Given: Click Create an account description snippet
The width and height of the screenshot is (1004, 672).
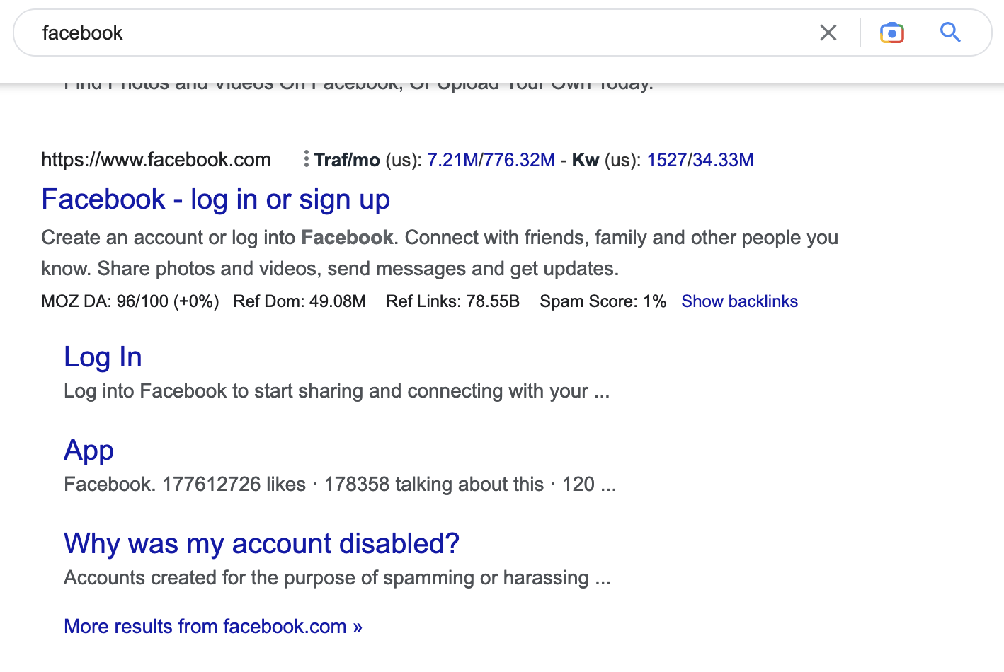Looking at the screenshot, I should point(440,253).
